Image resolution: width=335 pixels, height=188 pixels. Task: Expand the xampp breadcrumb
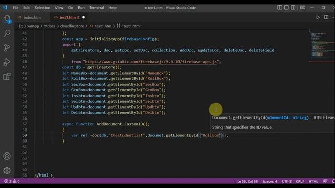33,26
